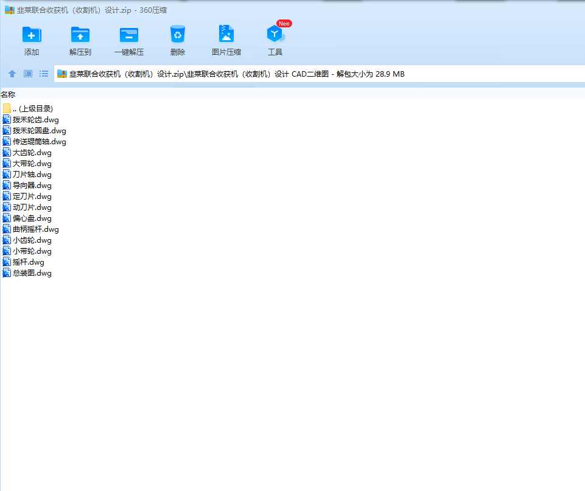
Task: Click the dwg file icon beside 导向器.dwg
Action: pos(7,186)
